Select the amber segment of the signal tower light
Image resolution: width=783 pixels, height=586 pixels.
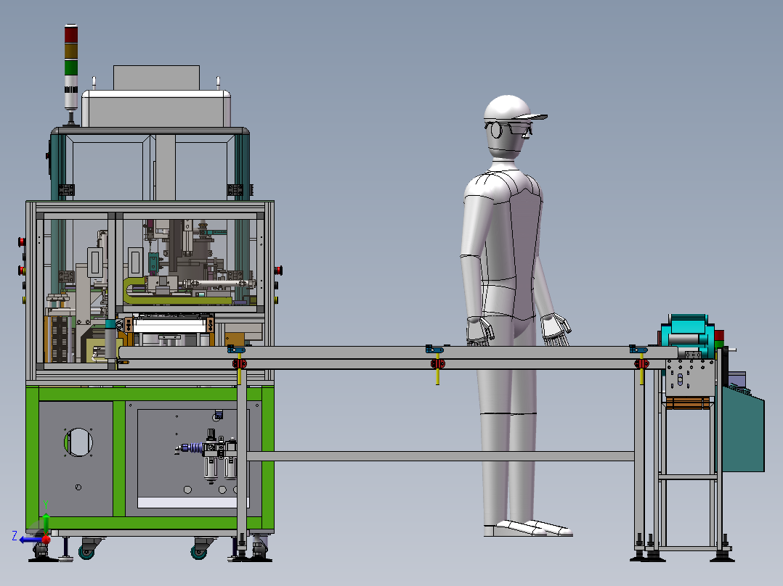point(71,51)
